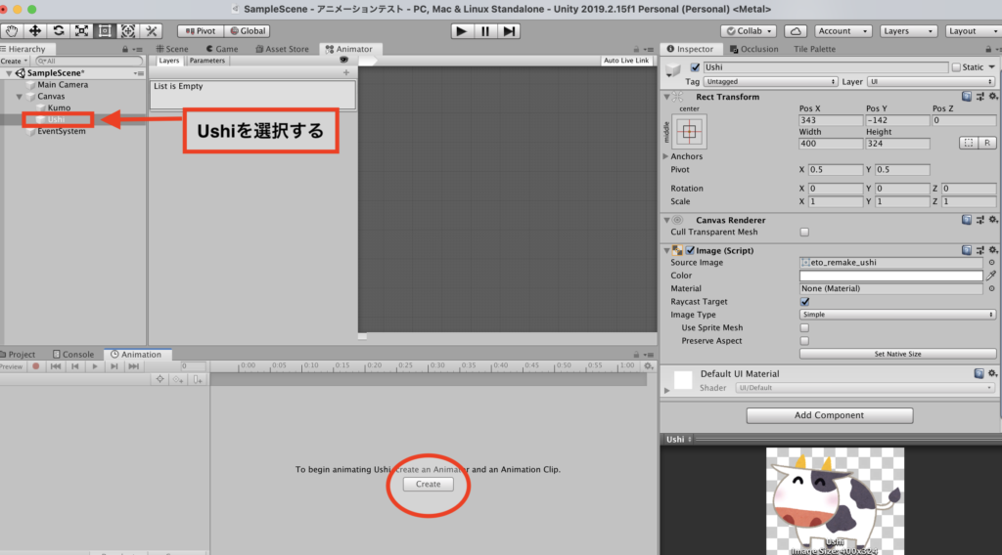1002x555 pixels.
Task: Switch to the Scene tab
Action: [172, 49]
